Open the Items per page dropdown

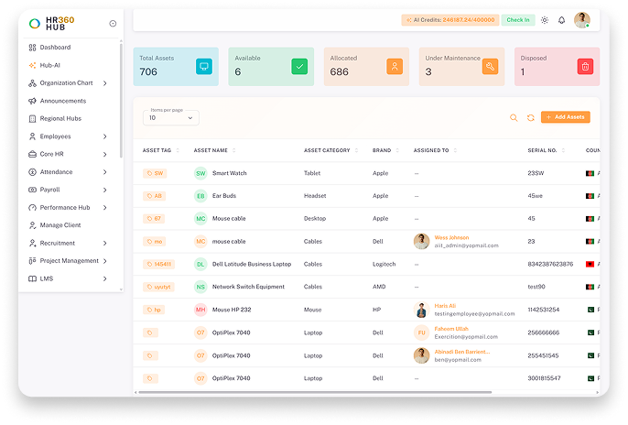171,118
